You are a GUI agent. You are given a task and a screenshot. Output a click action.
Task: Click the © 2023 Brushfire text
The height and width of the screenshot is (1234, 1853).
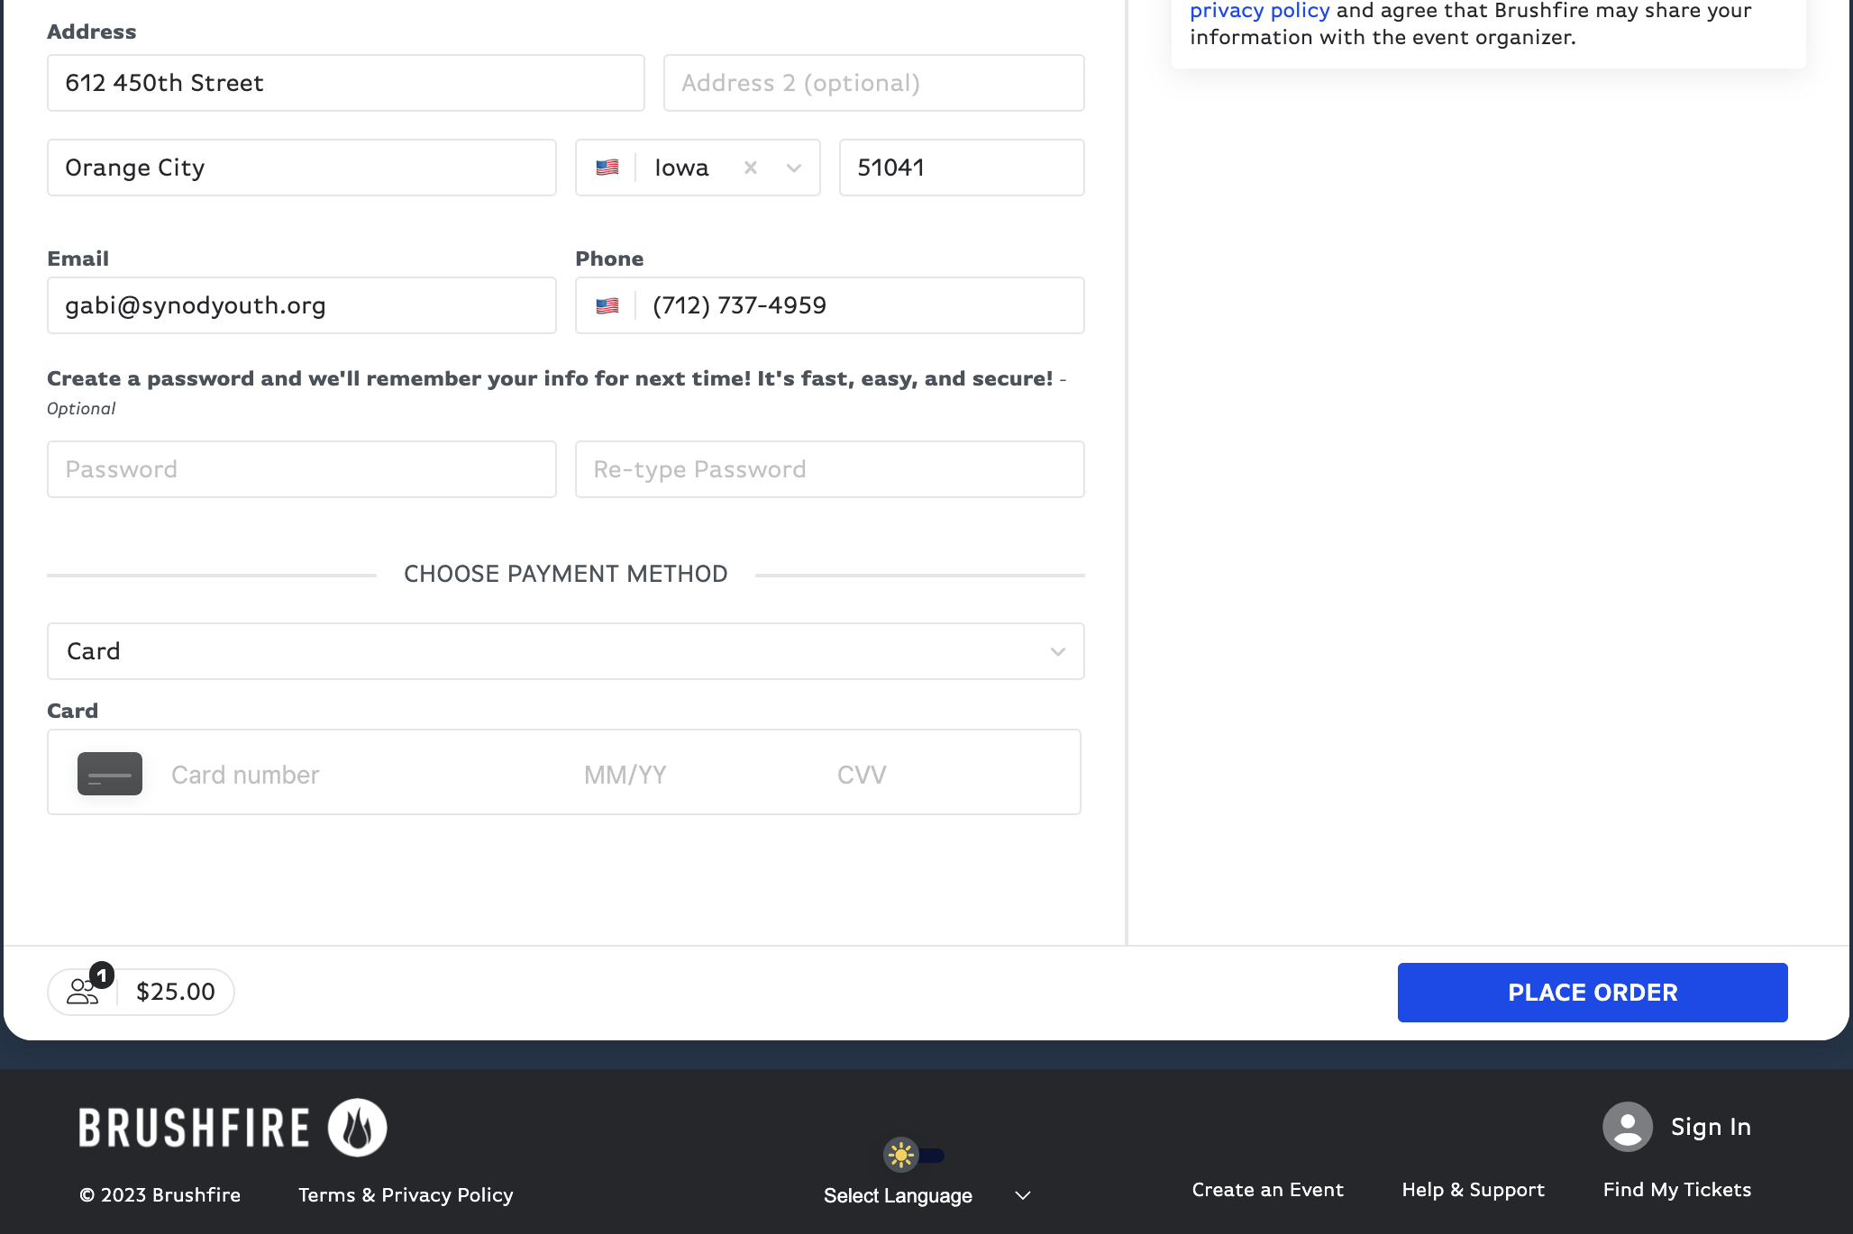tap(160, 1194)
